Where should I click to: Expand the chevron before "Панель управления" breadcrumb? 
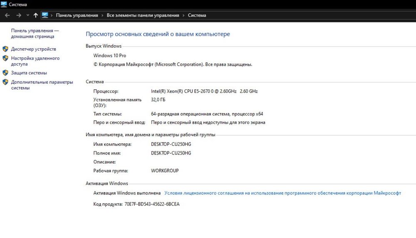pyautogui.click(x=52, y=15)
